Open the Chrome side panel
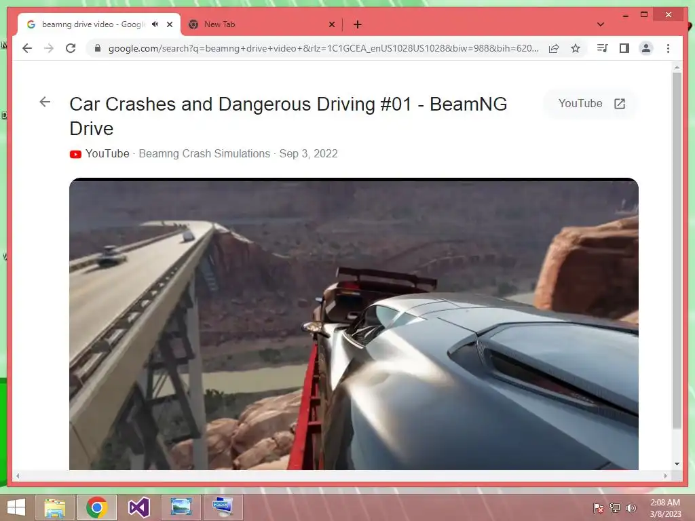695x521 pixels. 624,48
